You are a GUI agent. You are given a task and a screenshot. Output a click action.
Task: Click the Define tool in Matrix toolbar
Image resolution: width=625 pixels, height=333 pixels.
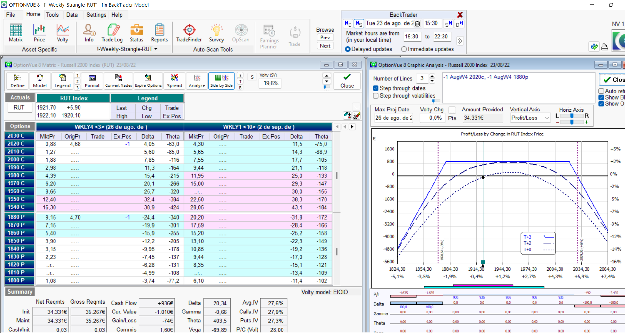[x=17, y=81]
